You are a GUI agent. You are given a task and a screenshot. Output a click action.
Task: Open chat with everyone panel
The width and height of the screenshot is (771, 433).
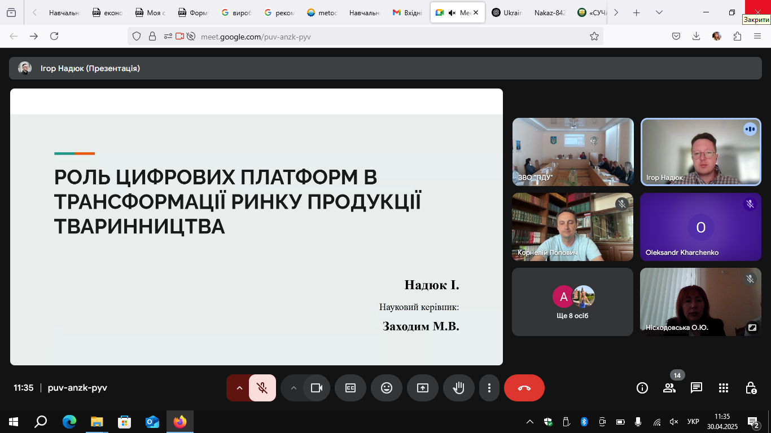pyautogui.click(x=696, y=388)
